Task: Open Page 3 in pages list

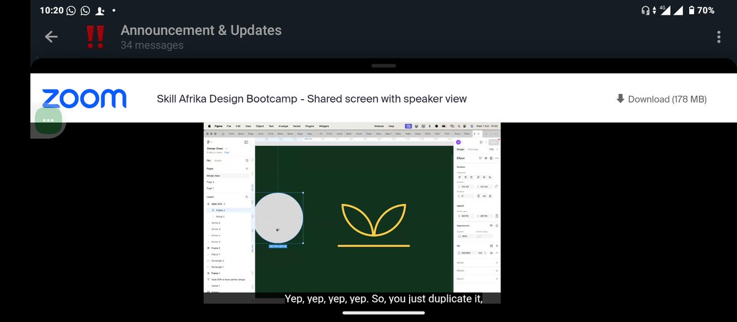Action: coord(211,182)
